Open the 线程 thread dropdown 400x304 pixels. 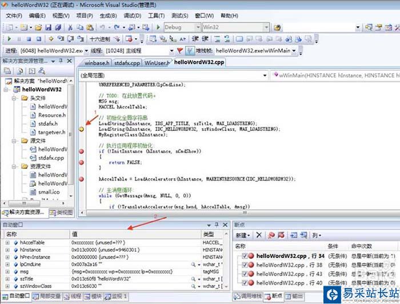click(x=171, y=51)
